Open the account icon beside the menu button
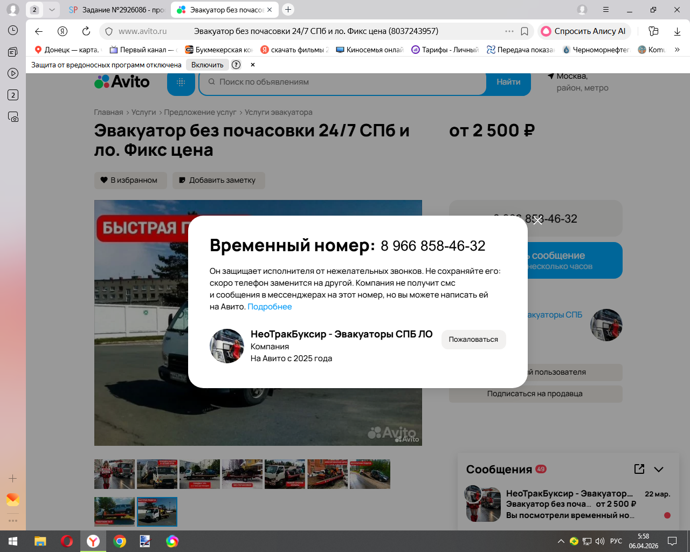 point(582,10)
